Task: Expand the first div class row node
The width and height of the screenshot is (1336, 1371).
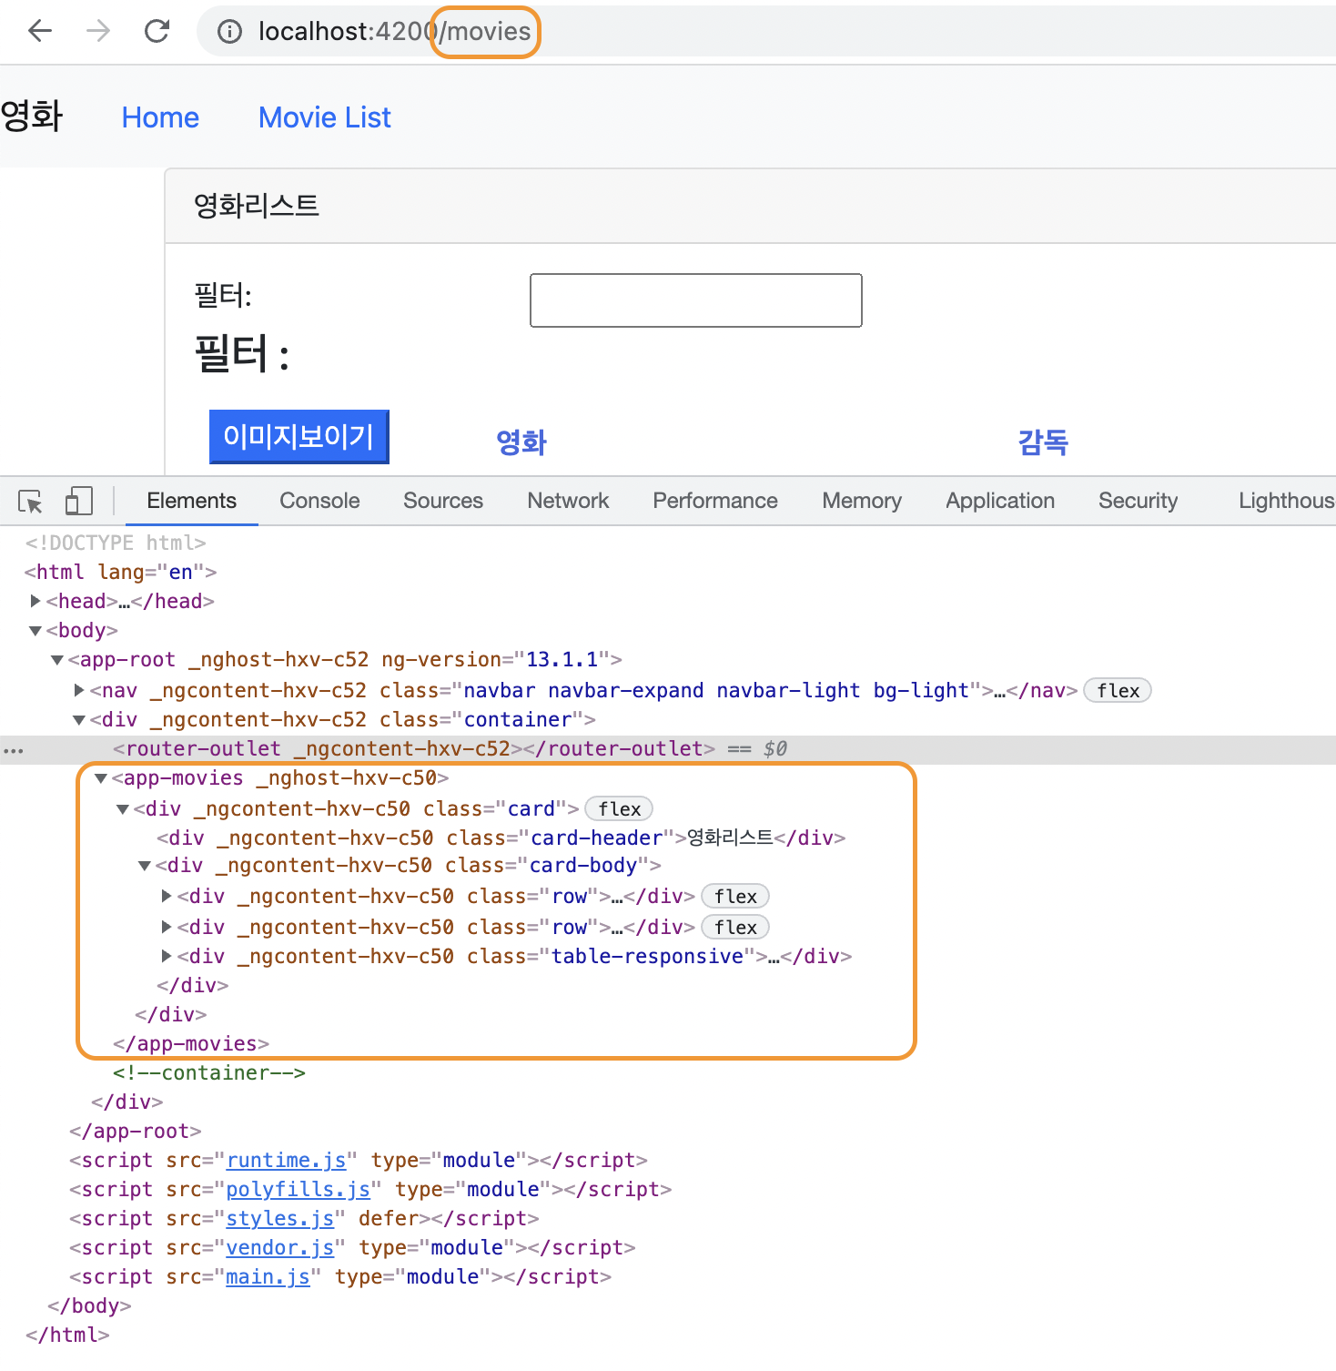Action: pyautogui.click(x=167, y=897)
